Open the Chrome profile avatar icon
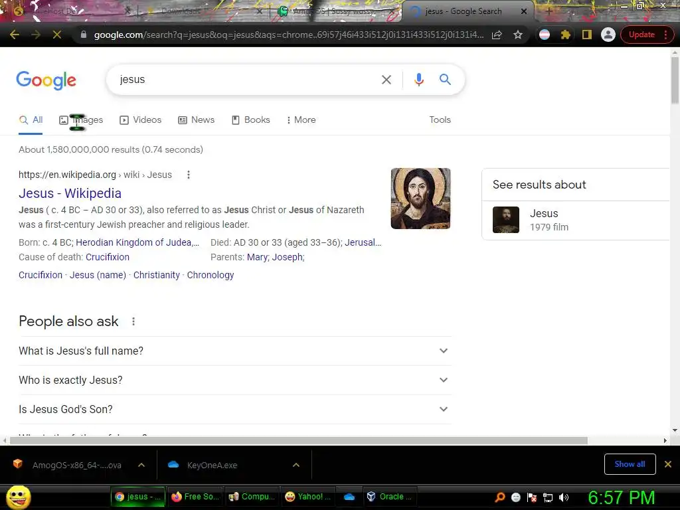The width and height of the screenshot is (680, 510). pos(608,35)
